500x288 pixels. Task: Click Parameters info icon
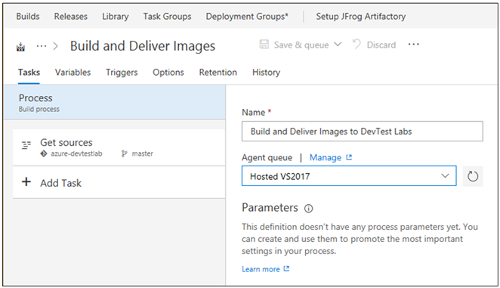pos(308,209)
